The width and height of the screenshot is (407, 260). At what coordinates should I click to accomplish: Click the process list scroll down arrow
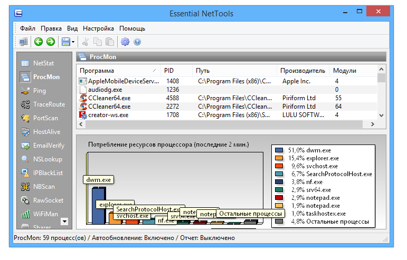pyautogui.click(x=381, y=115)
